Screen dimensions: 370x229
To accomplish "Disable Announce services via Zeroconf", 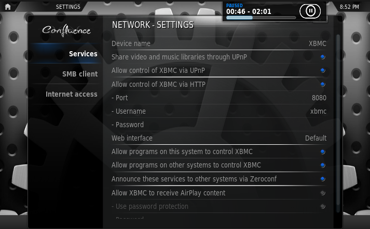I will pyautogui.click(x=322, y=179).
